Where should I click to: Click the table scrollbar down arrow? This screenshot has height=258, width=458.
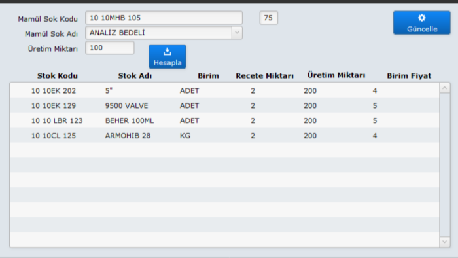444,242
